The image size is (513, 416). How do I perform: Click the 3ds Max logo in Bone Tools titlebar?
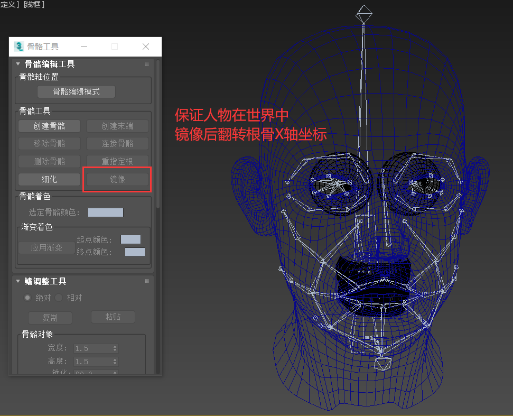click(19, 47)
